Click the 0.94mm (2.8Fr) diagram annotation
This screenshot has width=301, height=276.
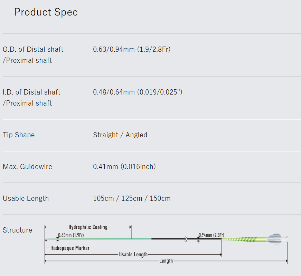pos(211,235)
